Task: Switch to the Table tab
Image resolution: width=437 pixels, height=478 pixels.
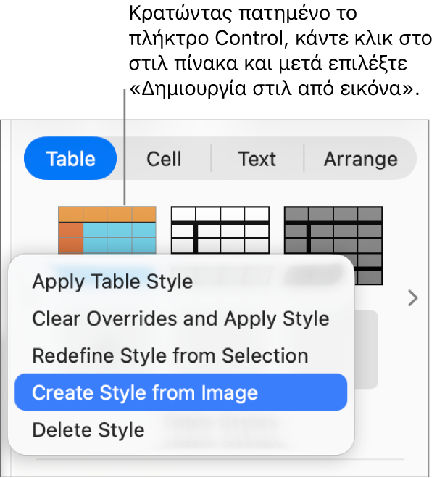Action: [70, 159]
